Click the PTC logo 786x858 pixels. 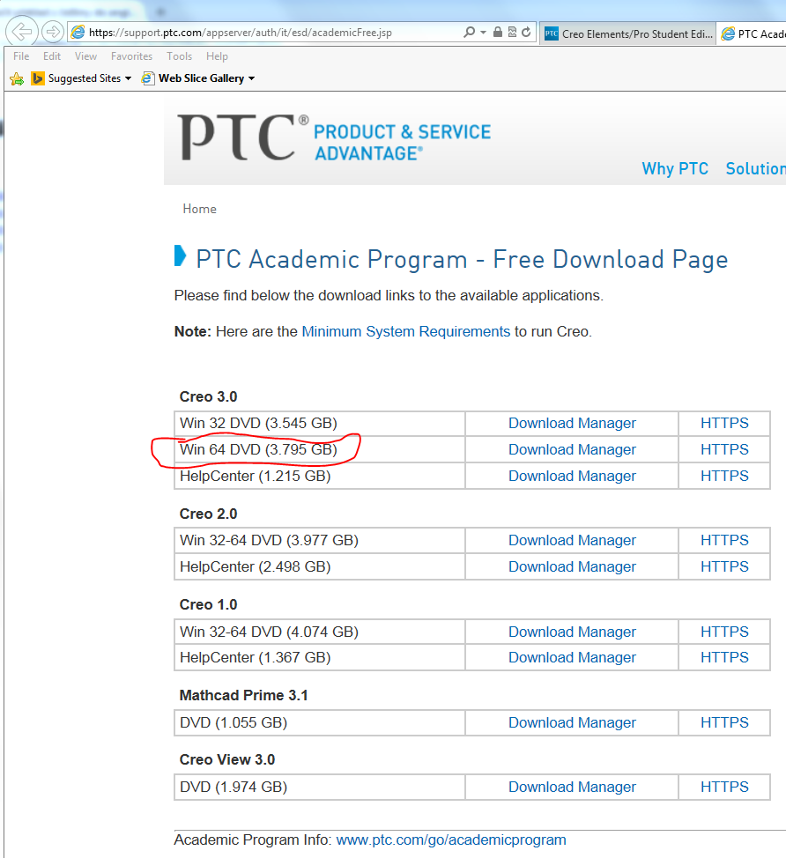click(243, 137)
